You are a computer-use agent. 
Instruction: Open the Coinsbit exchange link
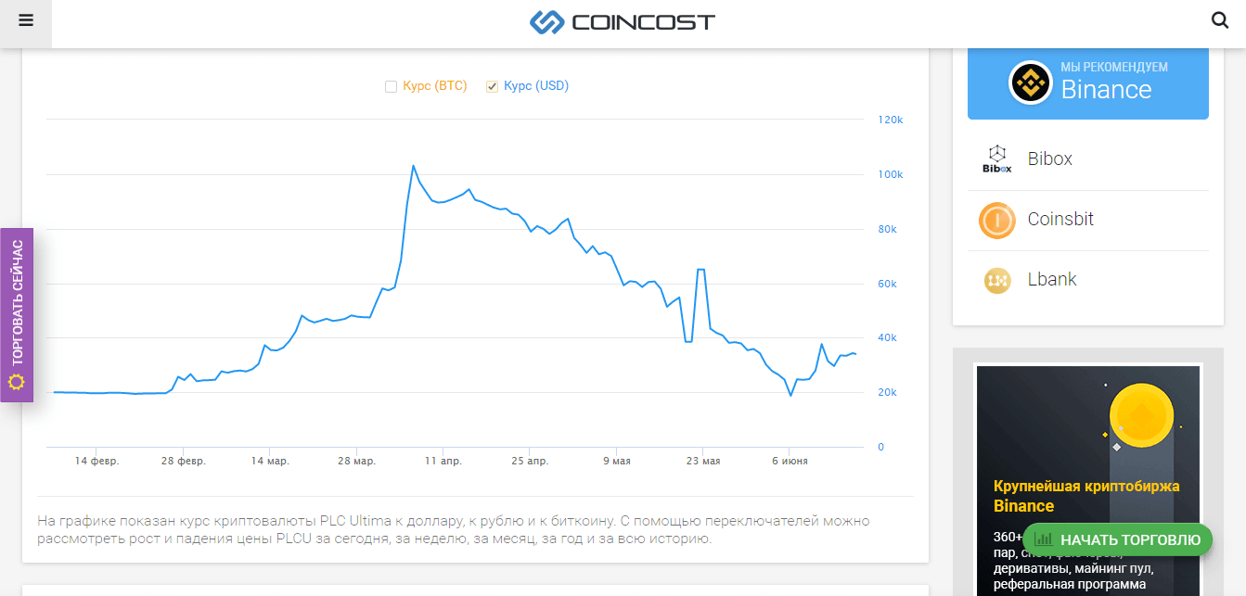tap(1060, 220)
